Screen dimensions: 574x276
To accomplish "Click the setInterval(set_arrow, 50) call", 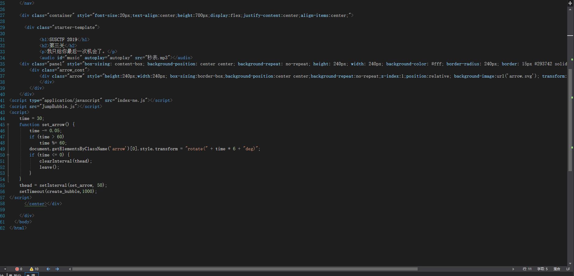I will [72, 185].
